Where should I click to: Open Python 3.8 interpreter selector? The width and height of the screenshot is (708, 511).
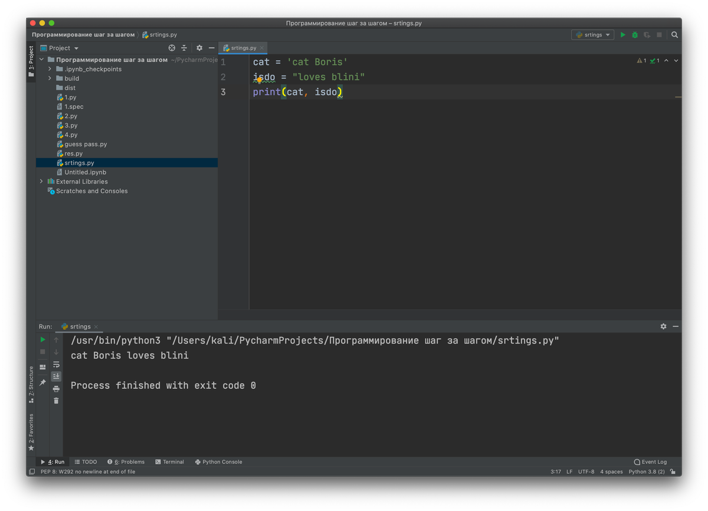647,471
